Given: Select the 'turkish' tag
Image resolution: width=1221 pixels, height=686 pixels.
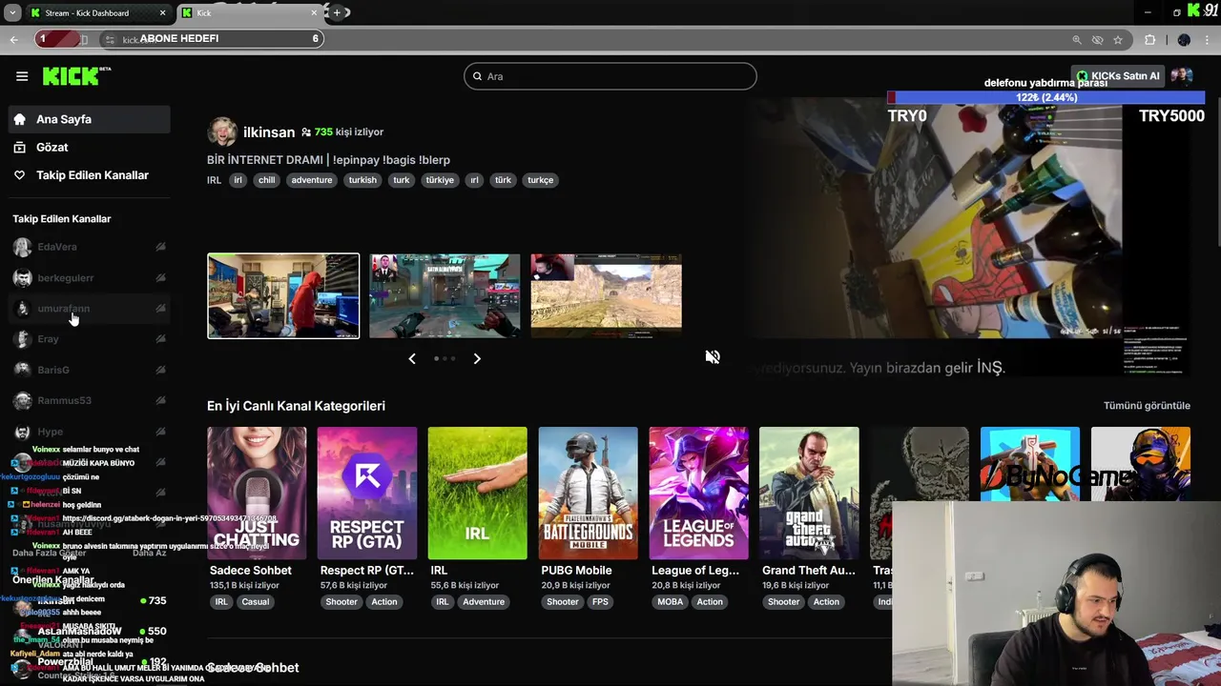Looking at the screenshot, I should 362,180.
